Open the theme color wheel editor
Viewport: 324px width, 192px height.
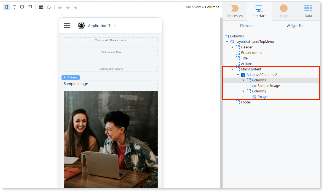49,7
